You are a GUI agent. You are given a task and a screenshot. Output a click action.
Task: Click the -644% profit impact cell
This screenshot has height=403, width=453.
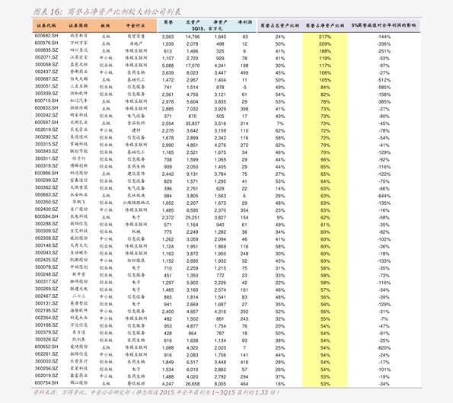[x=384, y=196]
